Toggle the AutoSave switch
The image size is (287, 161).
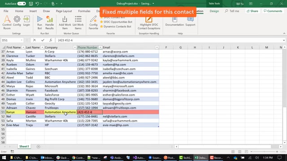[22, 4]
